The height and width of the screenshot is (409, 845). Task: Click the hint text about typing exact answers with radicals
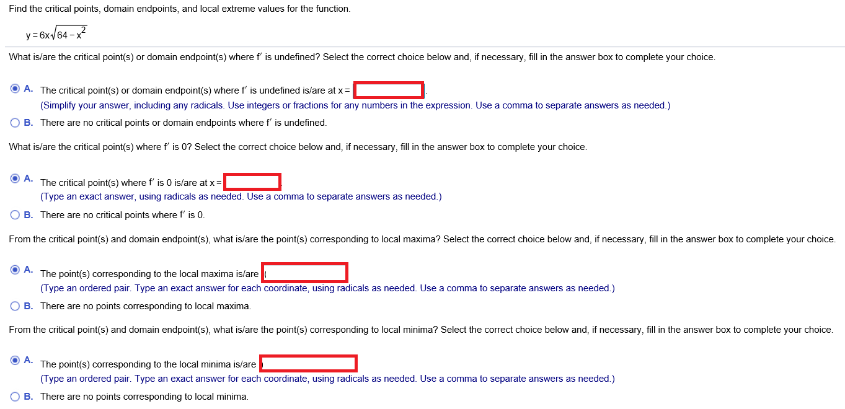point(241,196)
